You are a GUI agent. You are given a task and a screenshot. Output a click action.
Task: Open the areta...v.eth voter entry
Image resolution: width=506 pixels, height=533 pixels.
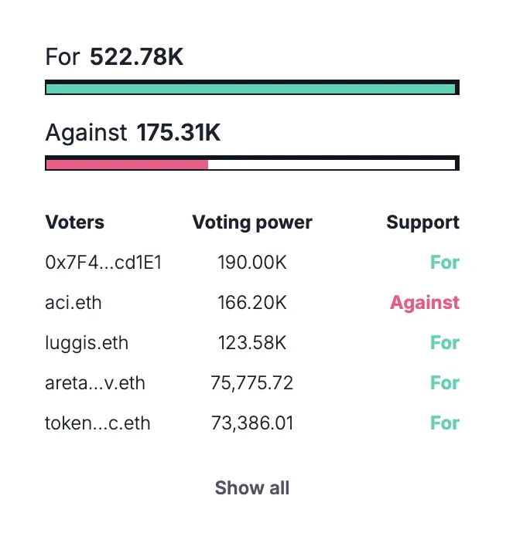[95, 383]
